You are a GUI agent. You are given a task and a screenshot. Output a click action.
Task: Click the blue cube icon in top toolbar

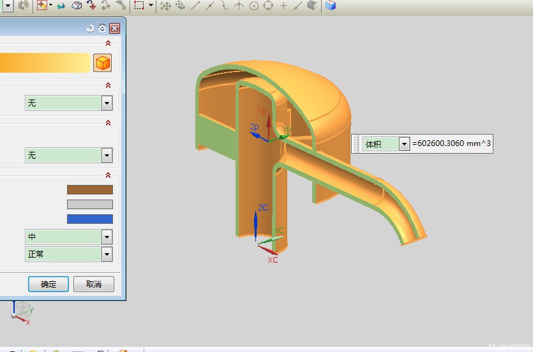330,6
